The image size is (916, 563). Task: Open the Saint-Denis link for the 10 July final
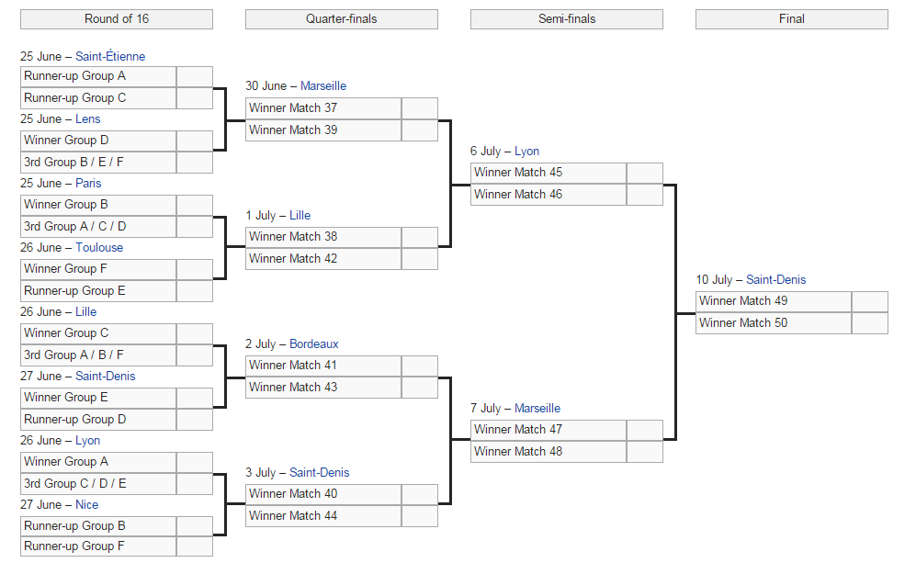coord(776,279)
